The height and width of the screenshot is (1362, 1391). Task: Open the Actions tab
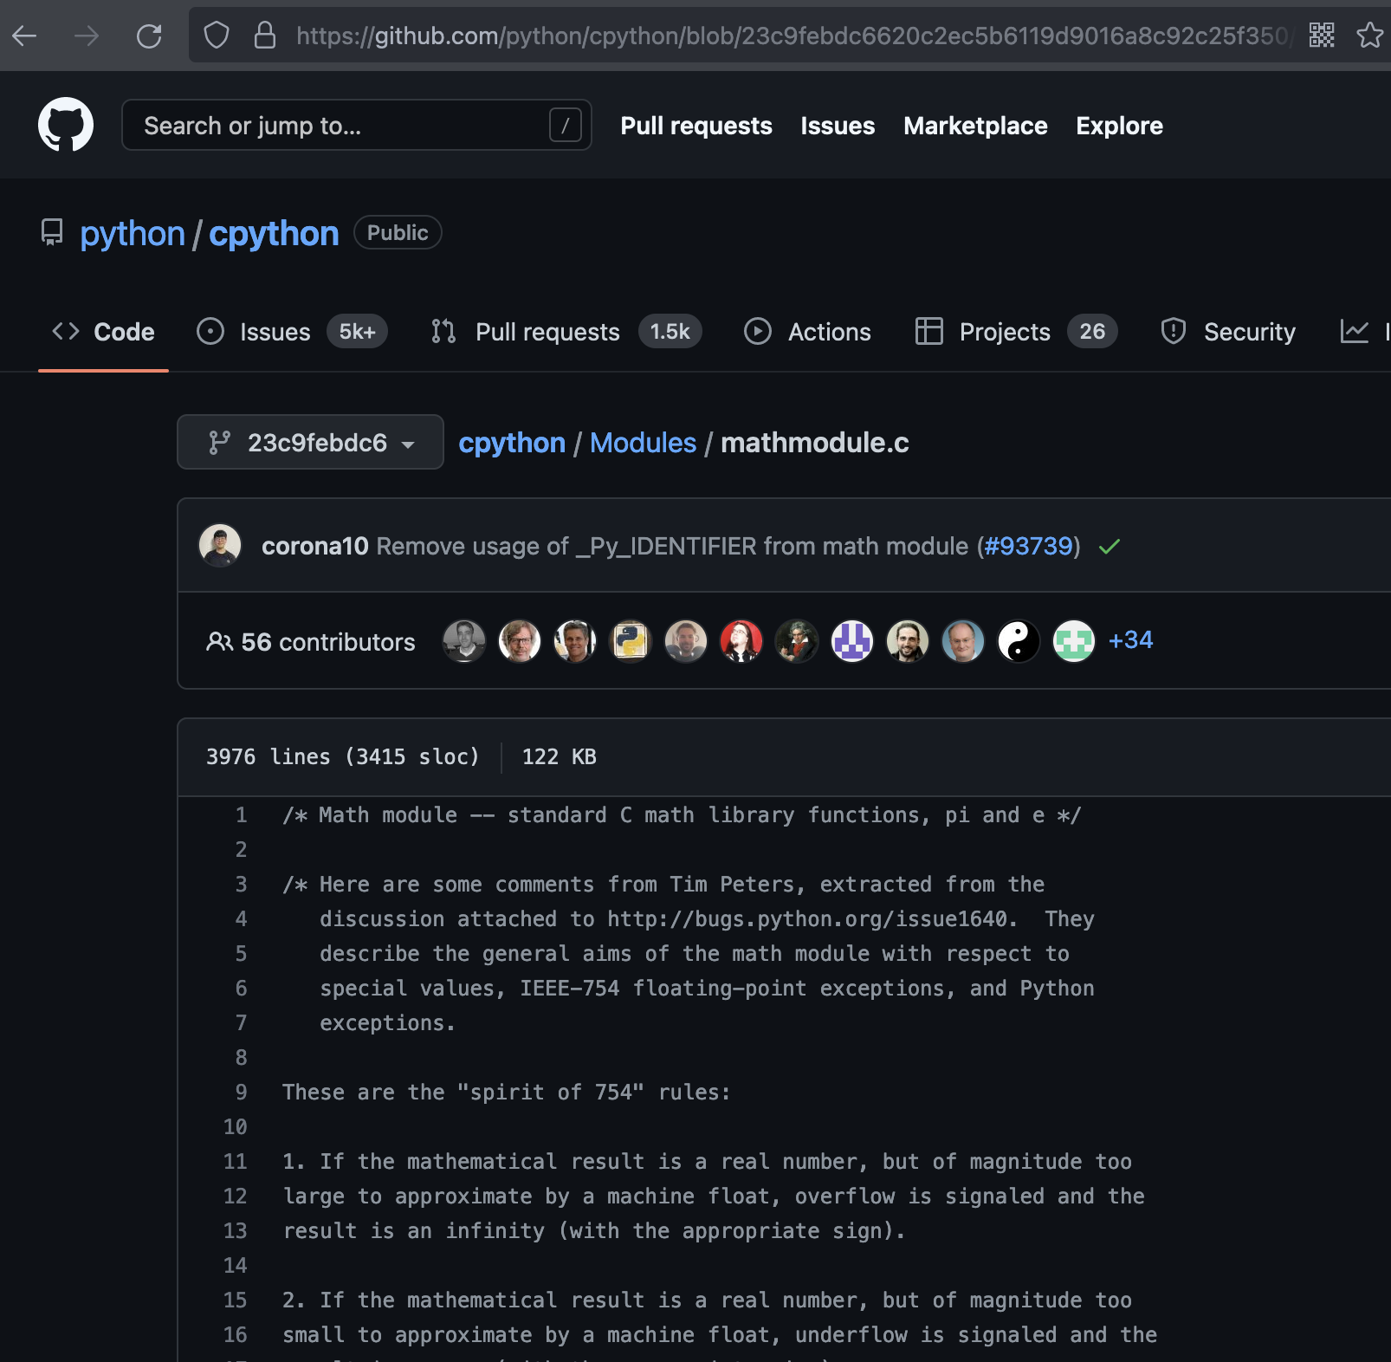coord(807,332)
